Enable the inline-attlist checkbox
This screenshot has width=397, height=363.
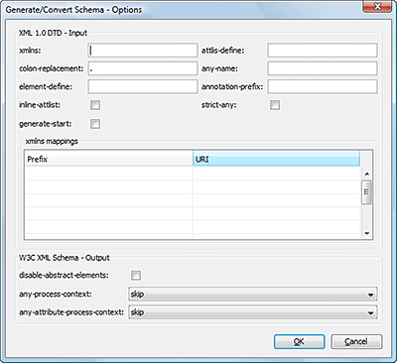point(95,105)
